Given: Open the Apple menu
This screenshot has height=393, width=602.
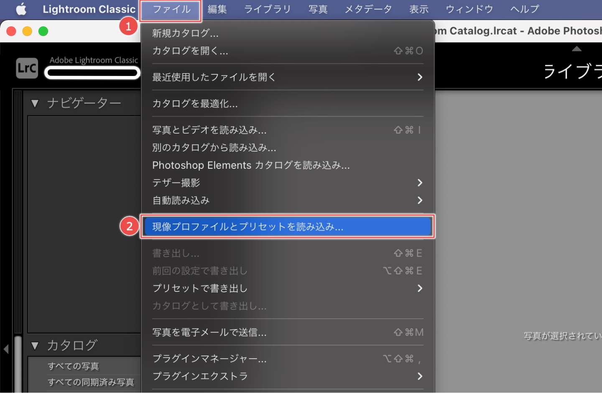Looking at the screenshot, I should coord(21,9).
